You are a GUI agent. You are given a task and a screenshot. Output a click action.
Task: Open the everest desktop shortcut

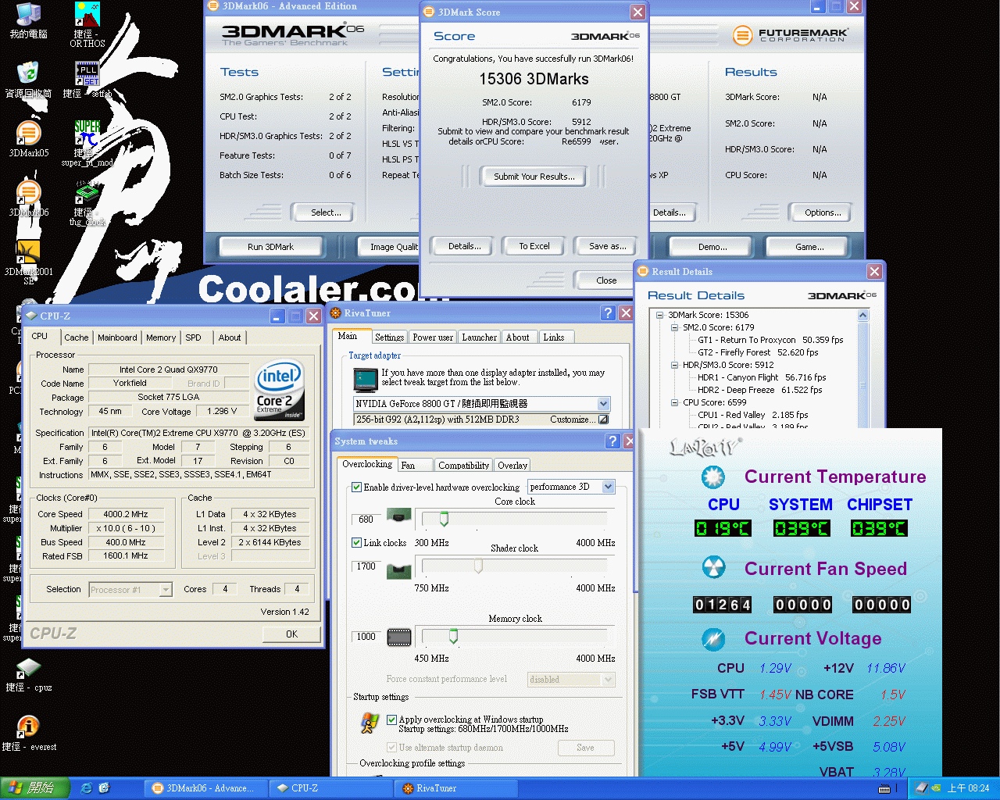(28, 727)
